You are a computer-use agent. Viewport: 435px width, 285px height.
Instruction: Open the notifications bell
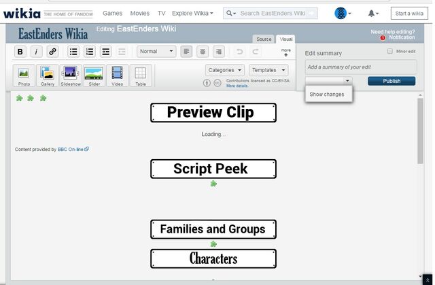pos(373,14)
